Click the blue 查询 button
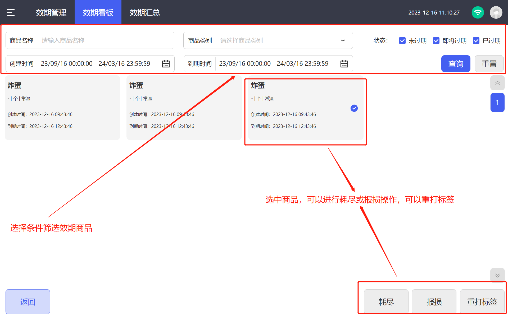The height and width of the screenshot is (317, 508). [x=456, y=64]
